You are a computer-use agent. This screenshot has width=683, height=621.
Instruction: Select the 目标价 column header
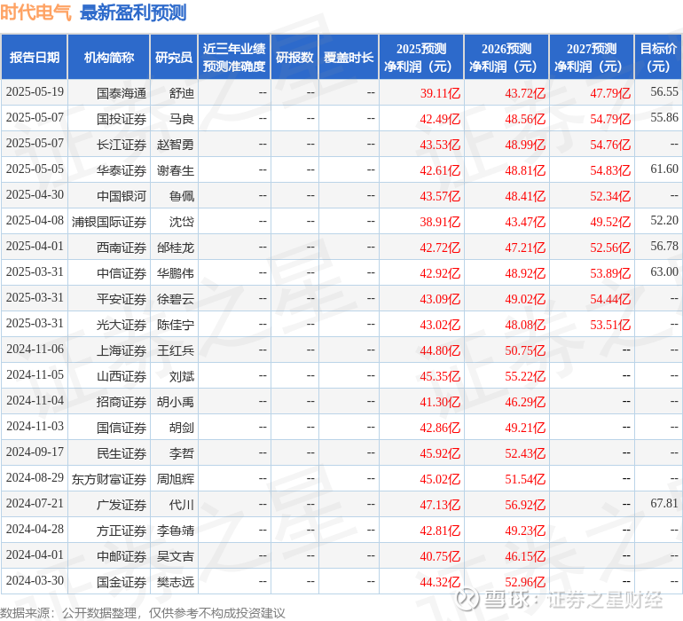(x=658, y=58)
